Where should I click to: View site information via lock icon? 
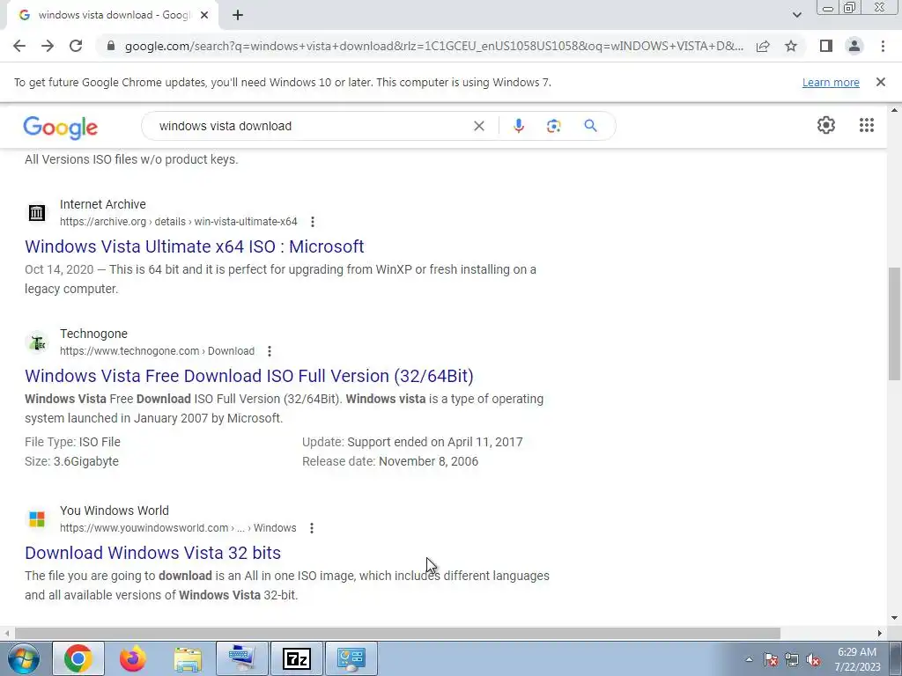pos(111,46)
